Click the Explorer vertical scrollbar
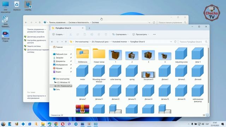This screenshot has width=226, height=127. point(208,75)
